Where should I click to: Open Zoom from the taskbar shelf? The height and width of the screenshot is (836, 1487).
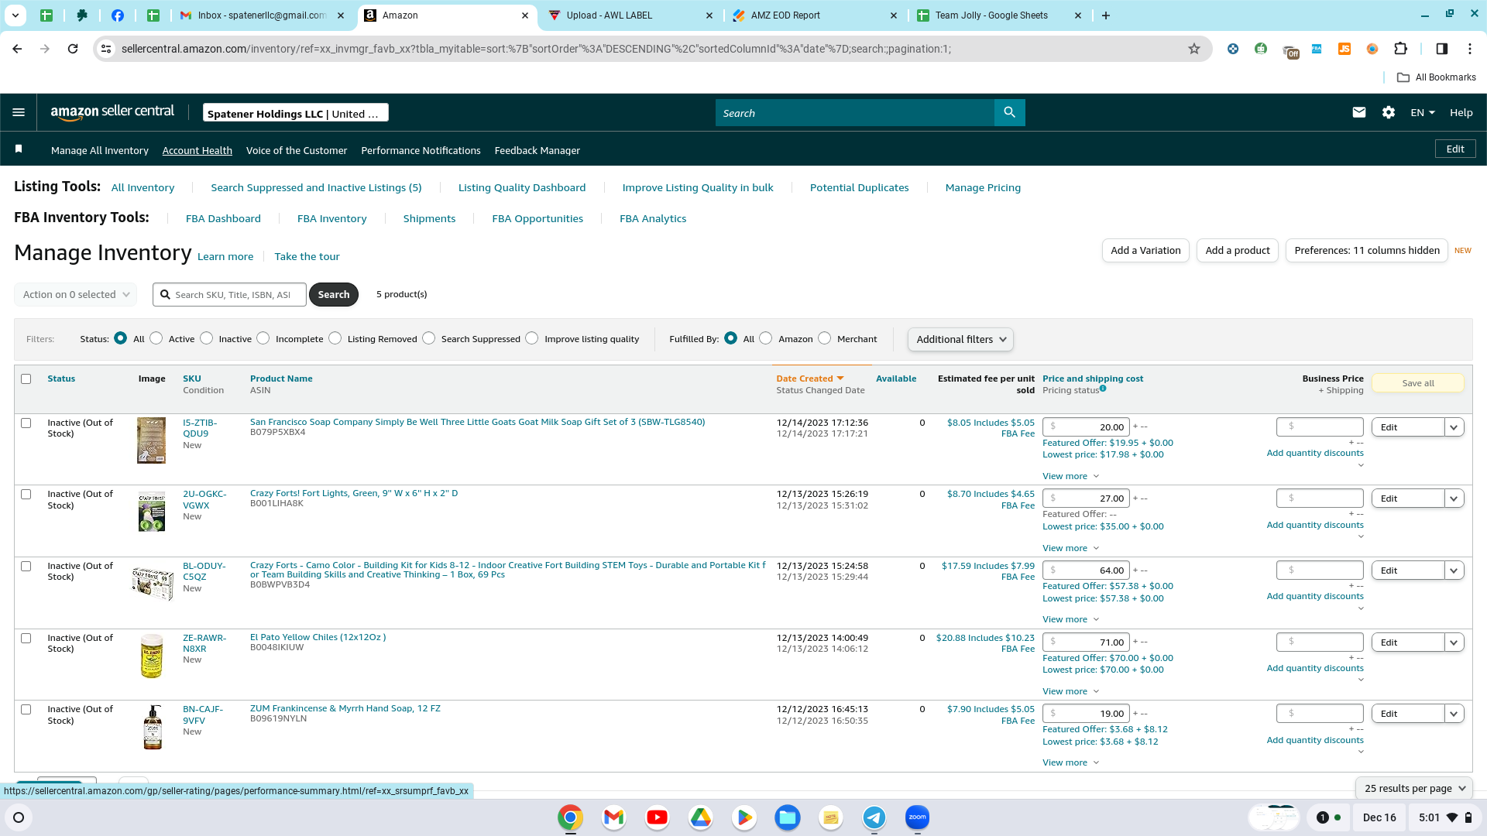pos(917,817)
